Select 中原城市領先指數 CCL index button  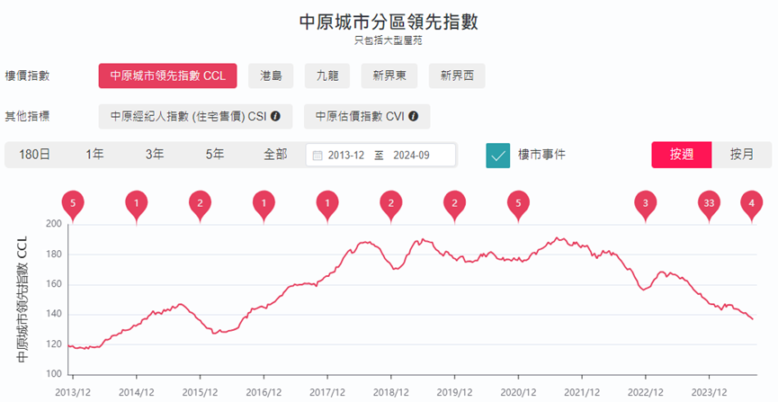point(167,76)
